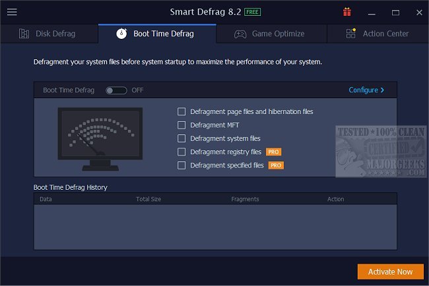Click PRO badge beside Defragment specified files
Screen dimensions: 429x286
pos(276,165)
